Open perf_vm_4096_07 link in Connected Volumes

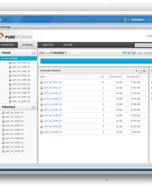(x=53, y=121)
